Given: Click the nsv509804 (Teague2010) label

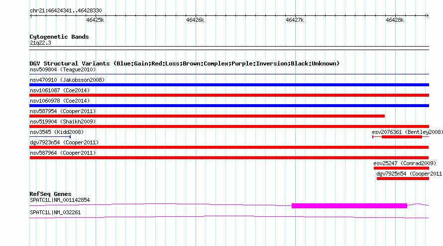Looking at the screenshot, I should point(63,69).
